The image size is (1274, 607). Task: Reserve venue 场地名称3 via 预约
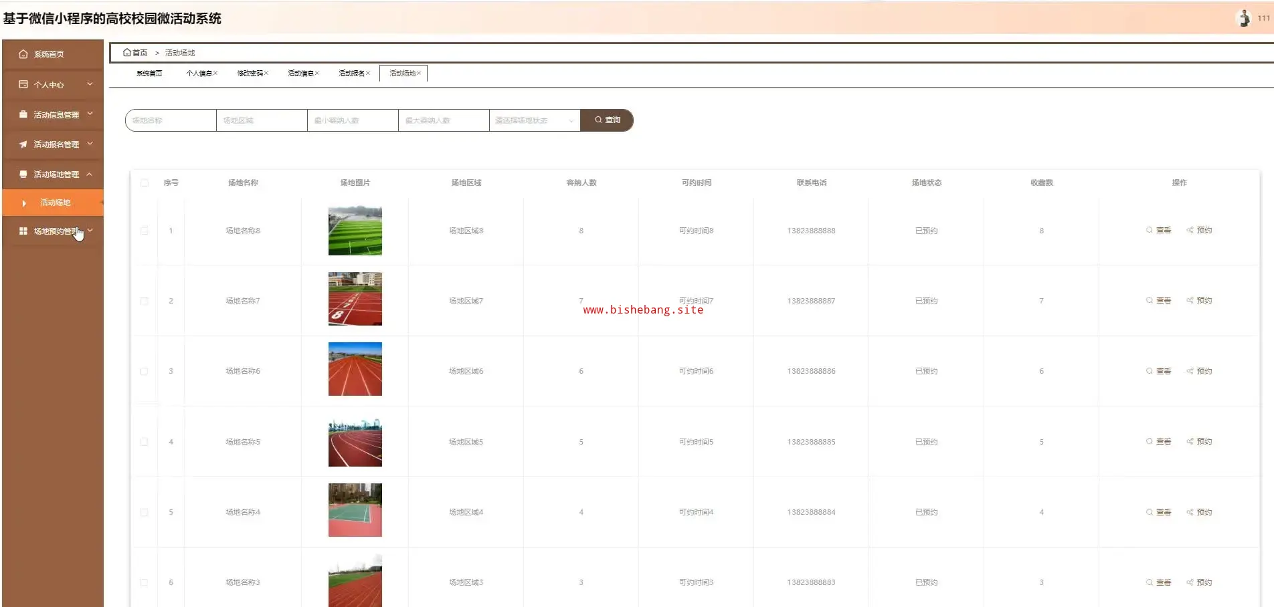1200,582
